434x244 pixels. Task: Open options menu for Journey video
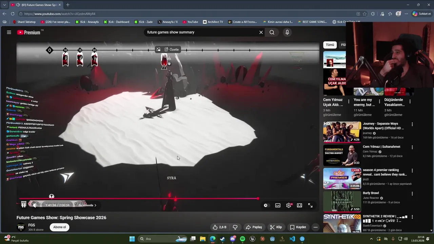[x=412, y=124]
